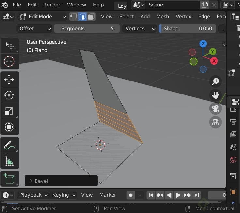Select the Measure tool
Viewport: 240px width, 213px height.
tap(9, 161)
